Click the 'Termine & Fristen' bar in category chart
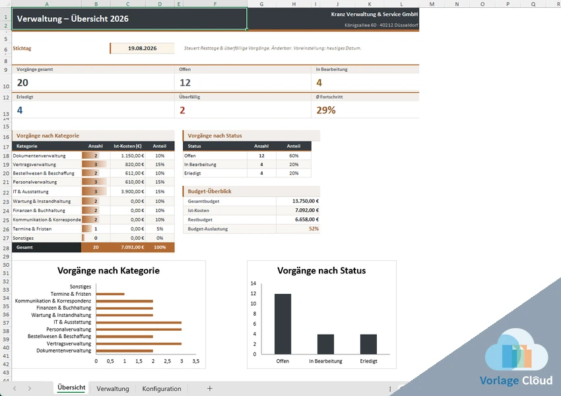 (110, 294)
